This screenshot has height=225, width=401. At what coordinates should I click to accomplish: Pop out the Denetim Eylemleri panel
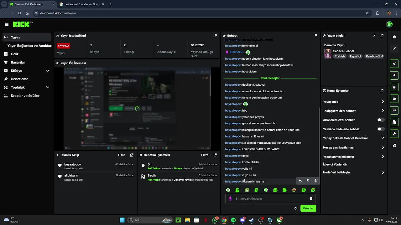[x=215, y=155]
